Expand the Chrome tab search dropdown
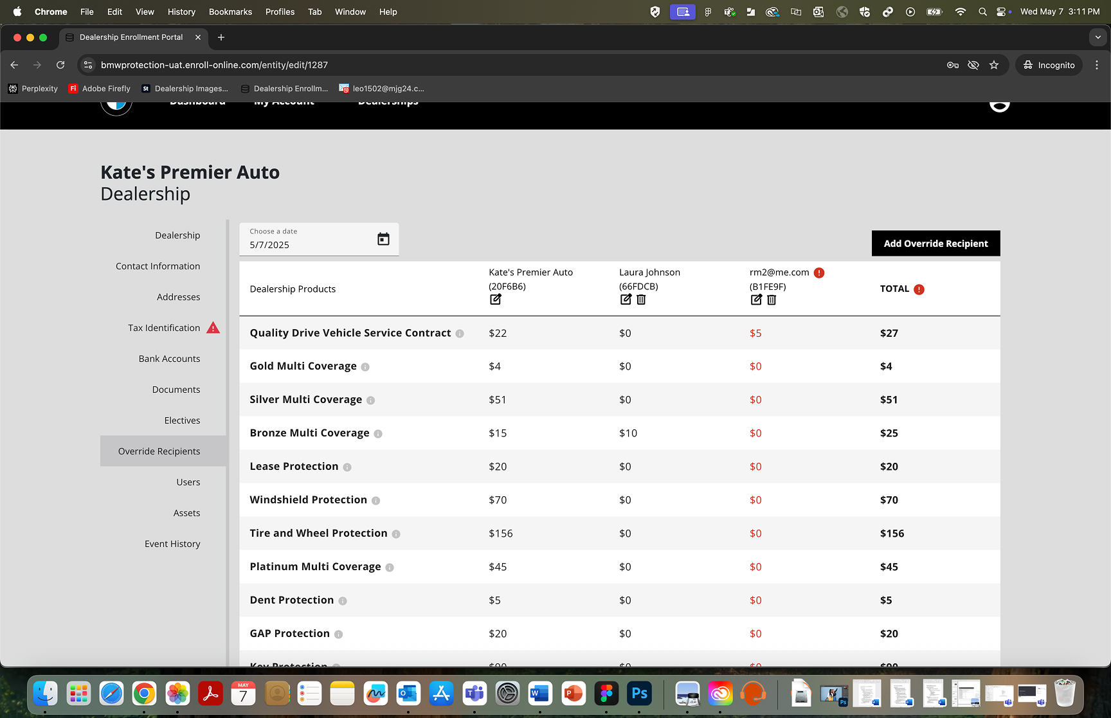 click(x=1097, y=37)
